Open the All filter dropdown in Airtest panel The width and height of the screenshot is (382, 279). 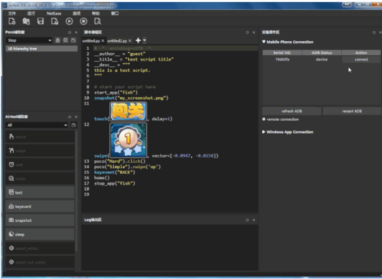click(x=37, y=125)
